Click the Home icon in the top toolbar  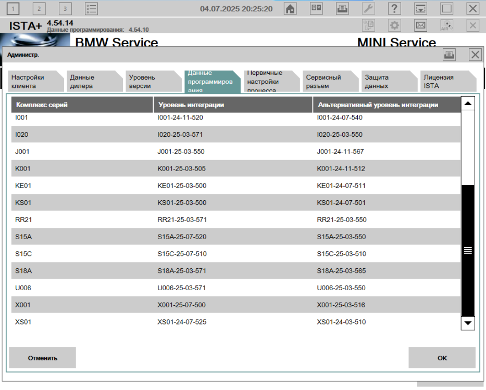coord(291,8)
